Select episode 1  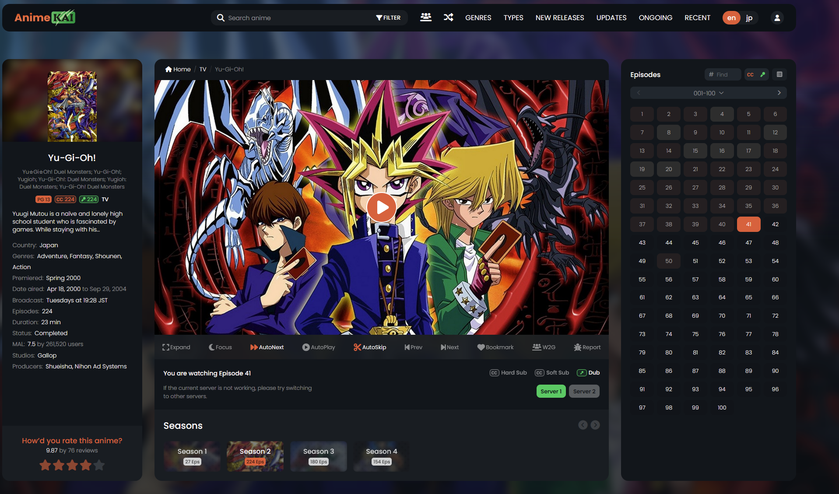pyautogui.click(x=642, y=114)
